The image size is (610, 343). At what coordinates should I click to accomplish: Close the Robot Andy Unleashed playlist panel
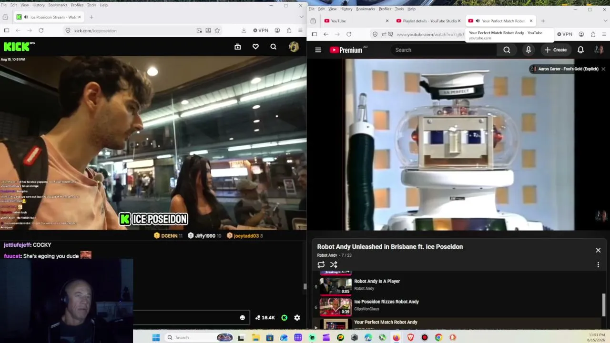tap(598, 250)
